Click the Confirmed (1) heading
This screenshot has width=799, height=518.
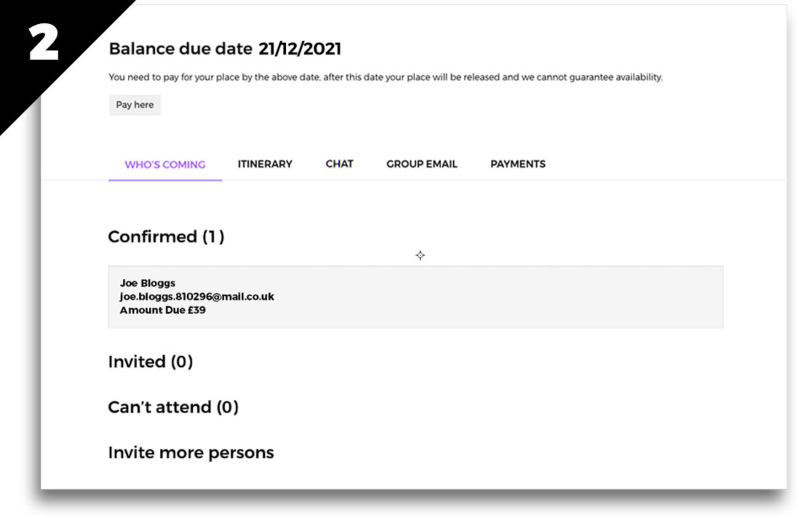(166, 237)
